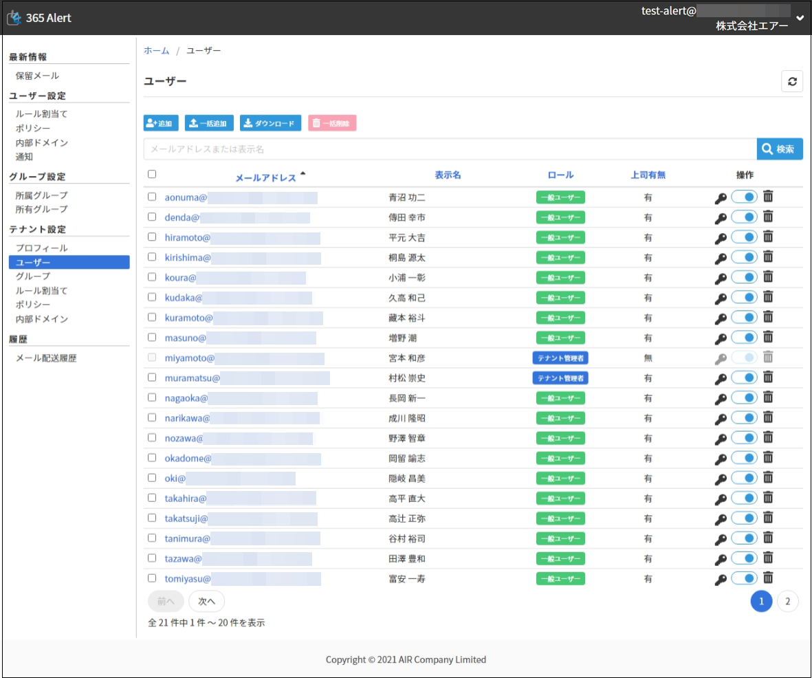Select メール配送履歴 from sidebar menu

click(46, 358)
